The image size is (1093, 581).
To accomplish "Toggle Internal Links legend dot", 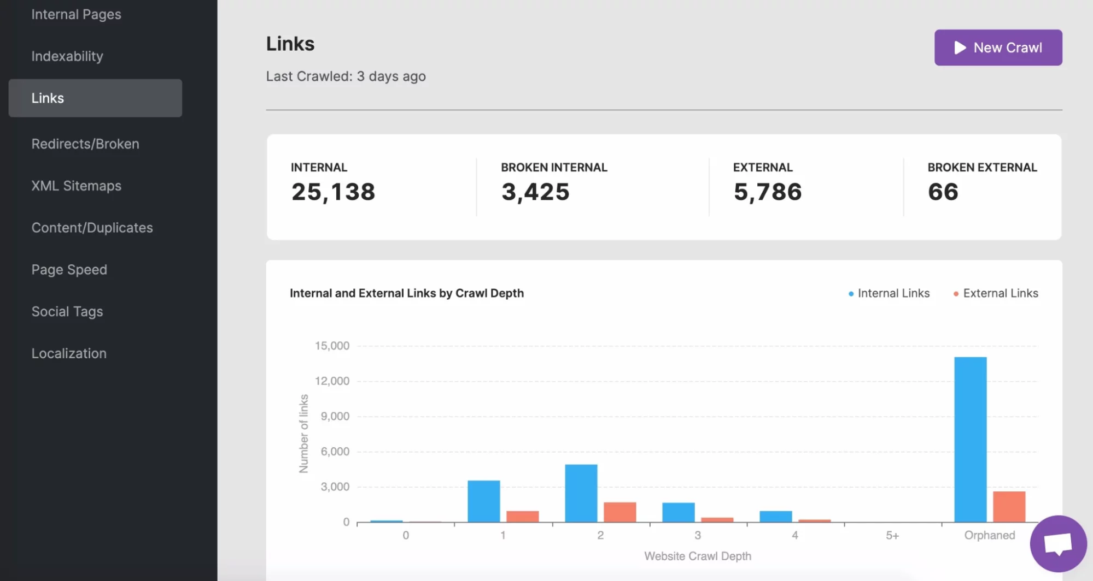I will [x=851, y=294].
